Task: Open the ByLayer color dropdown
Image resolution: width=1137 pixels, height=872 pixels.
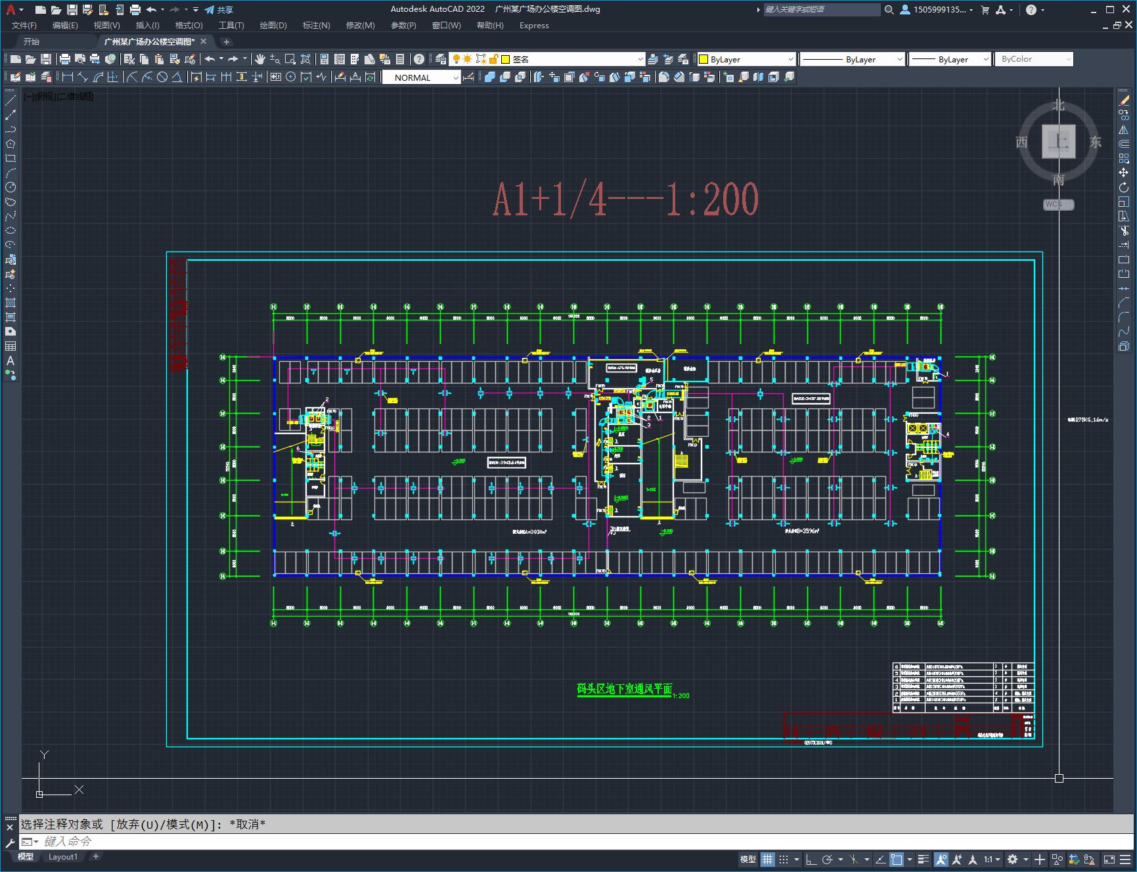Action: pos(746,59)
